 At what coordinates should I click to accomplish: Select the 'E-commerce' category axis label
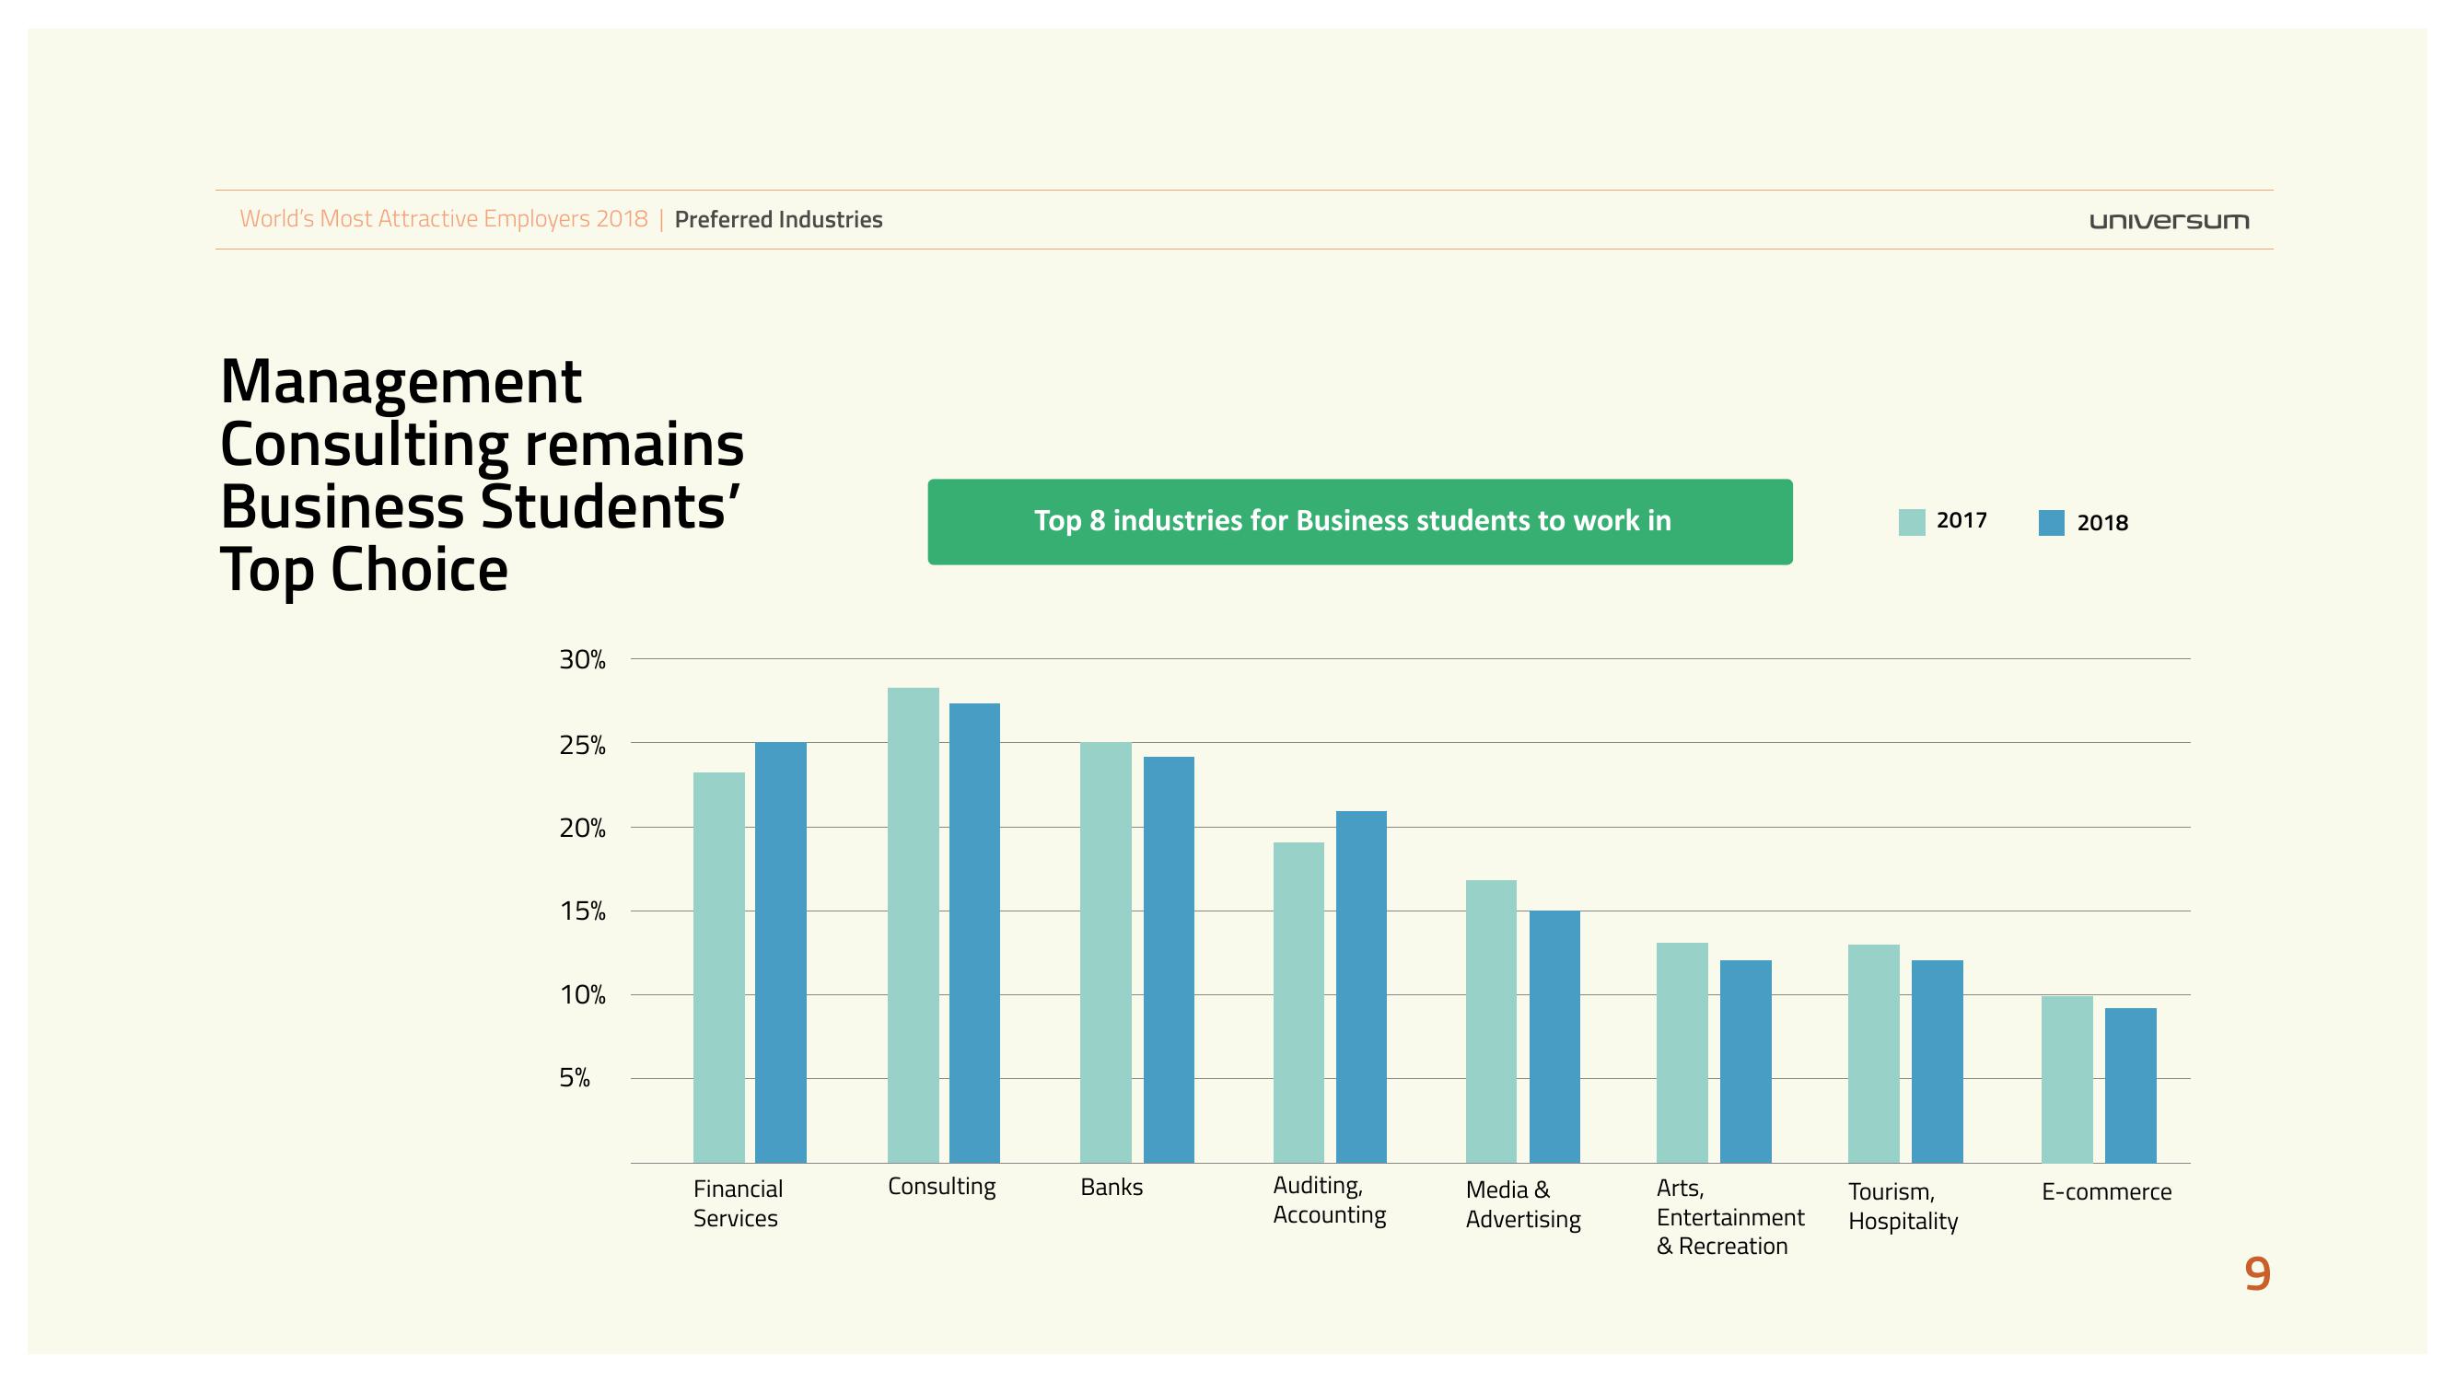coord(2106,1191)
